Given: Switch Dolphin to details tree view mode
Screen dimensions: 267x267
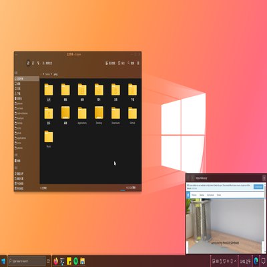Looking at the screenshot, I should point(38,63).
